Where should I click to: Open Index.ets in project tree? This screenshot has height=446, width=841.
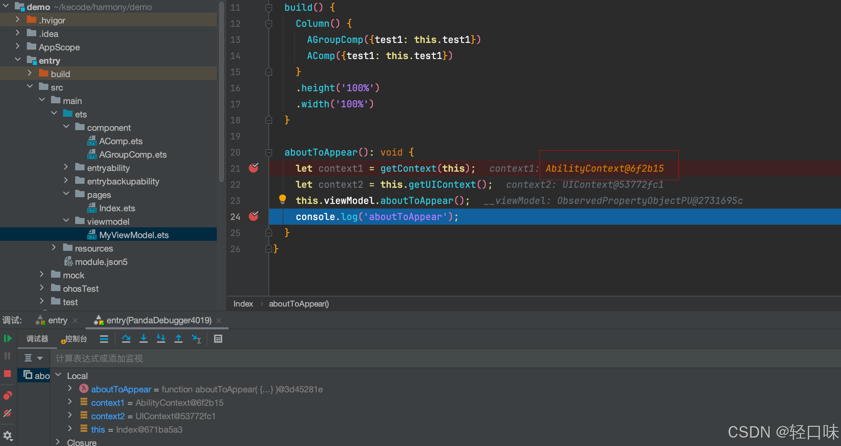point(117,208)
